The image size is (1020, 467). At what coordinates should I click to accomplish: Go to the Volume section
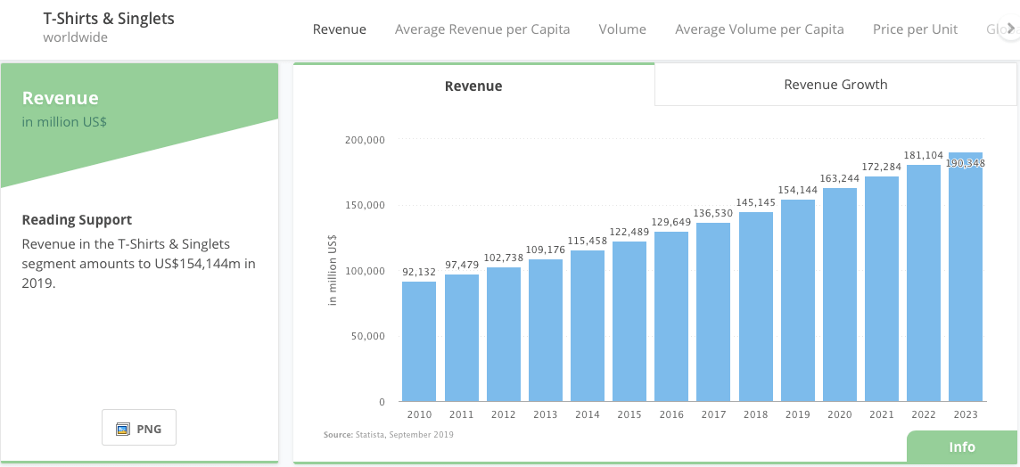click(x=622, y=29)
